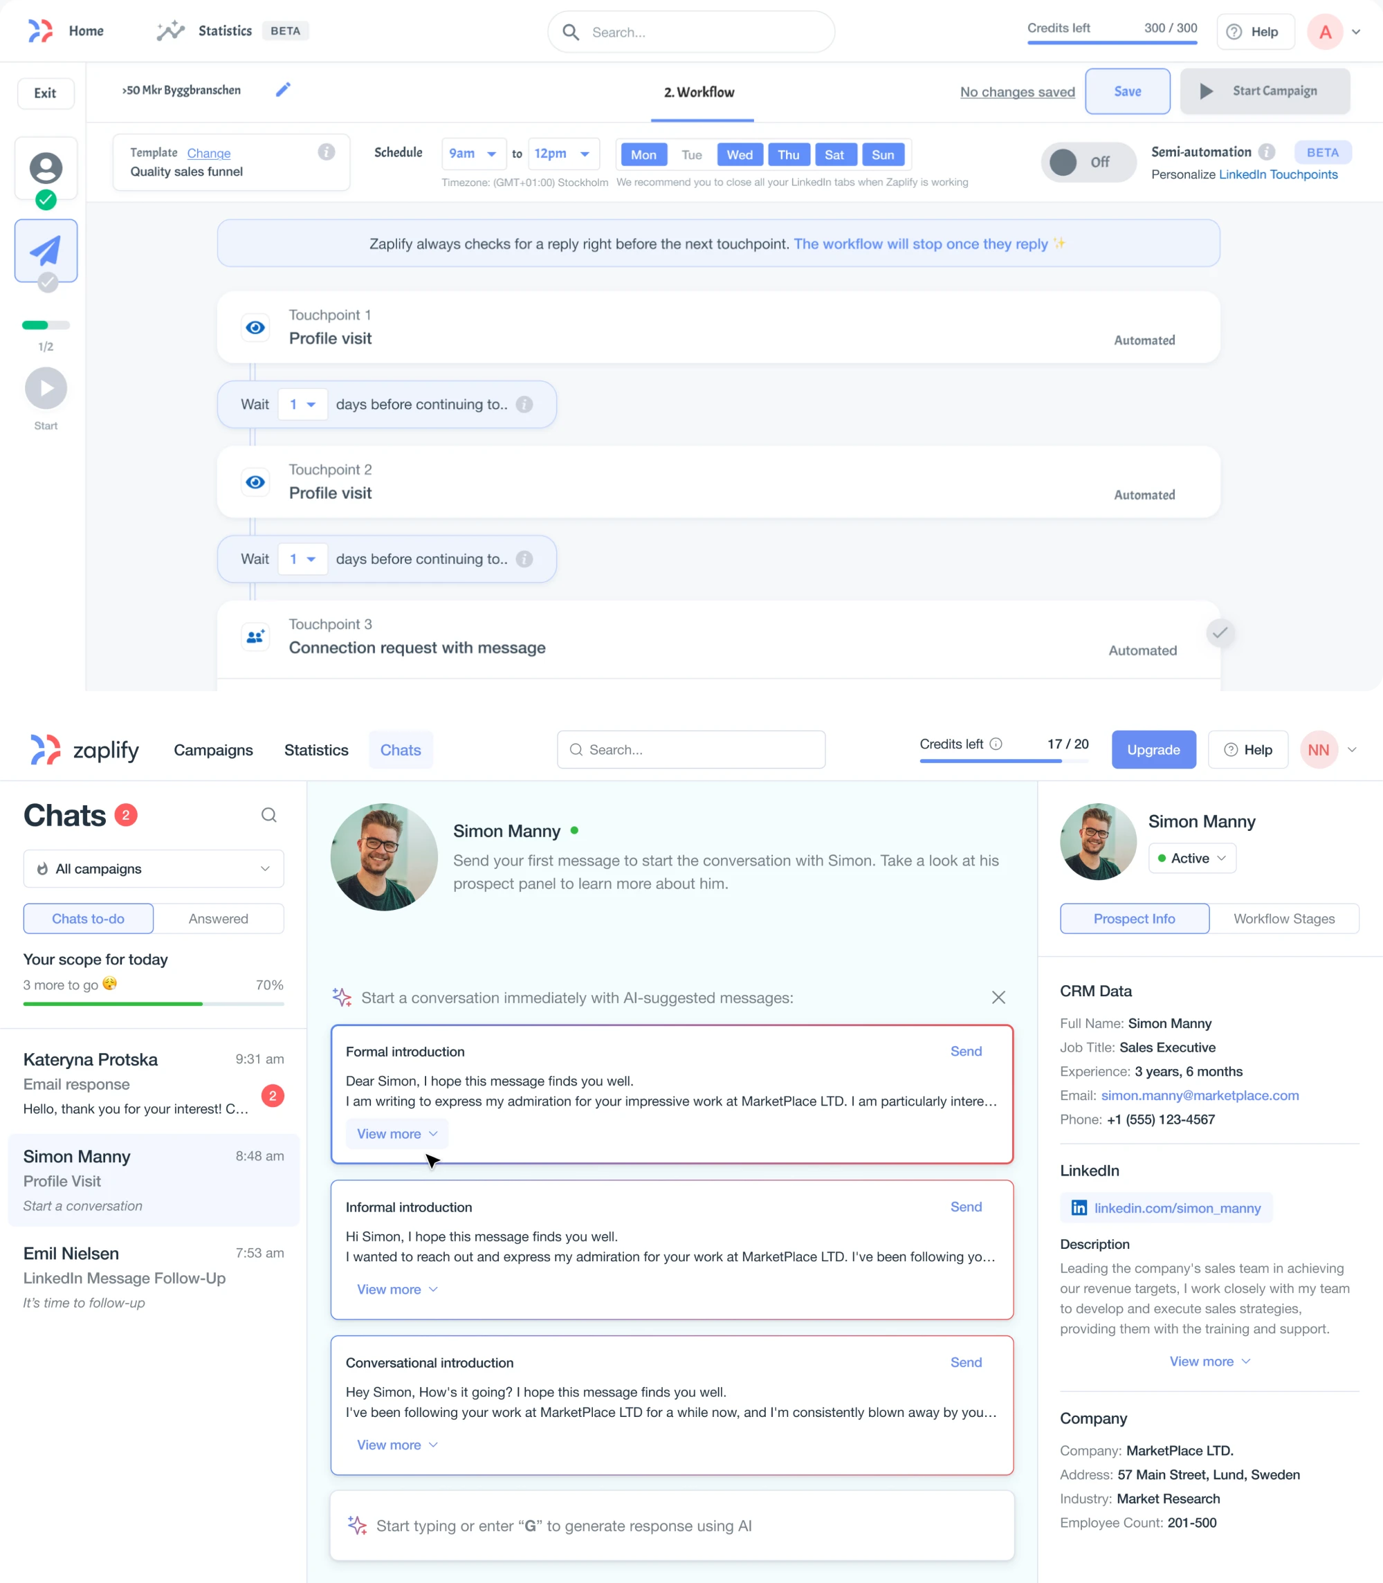Click the Zaplify logo icon in top navigation
1383x1583 pixels.
[40, 31]
